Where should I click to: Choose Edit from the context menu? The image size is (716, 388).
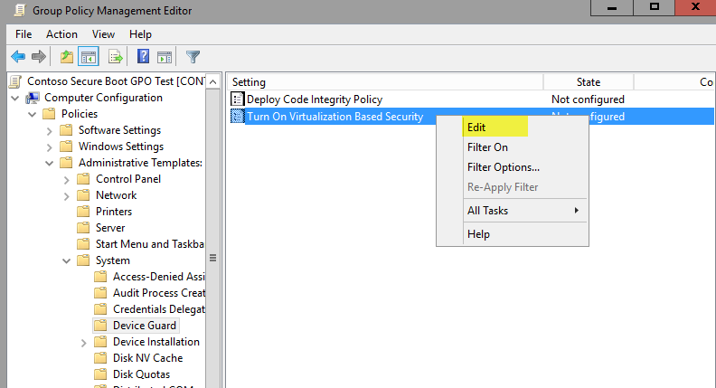[x=513, y=127]
